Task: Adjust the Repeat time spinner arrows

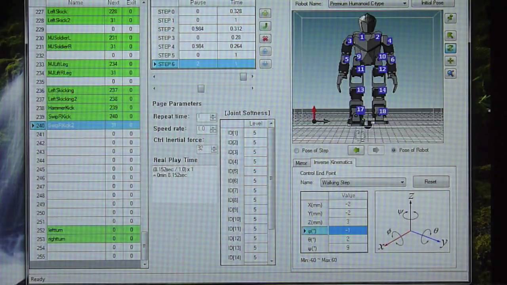Action: [x=213, y=117]
